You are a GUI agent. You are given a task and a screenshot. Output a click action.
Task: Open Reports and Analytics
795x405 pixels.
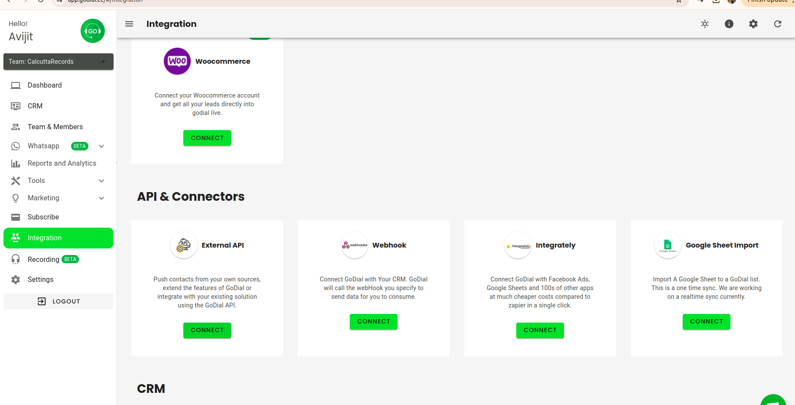(x=59, y=163)
